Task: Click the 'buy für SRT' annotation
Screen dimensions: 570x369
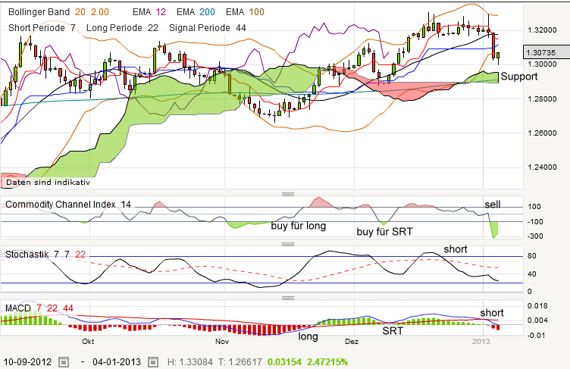Action: click(384, 232)
